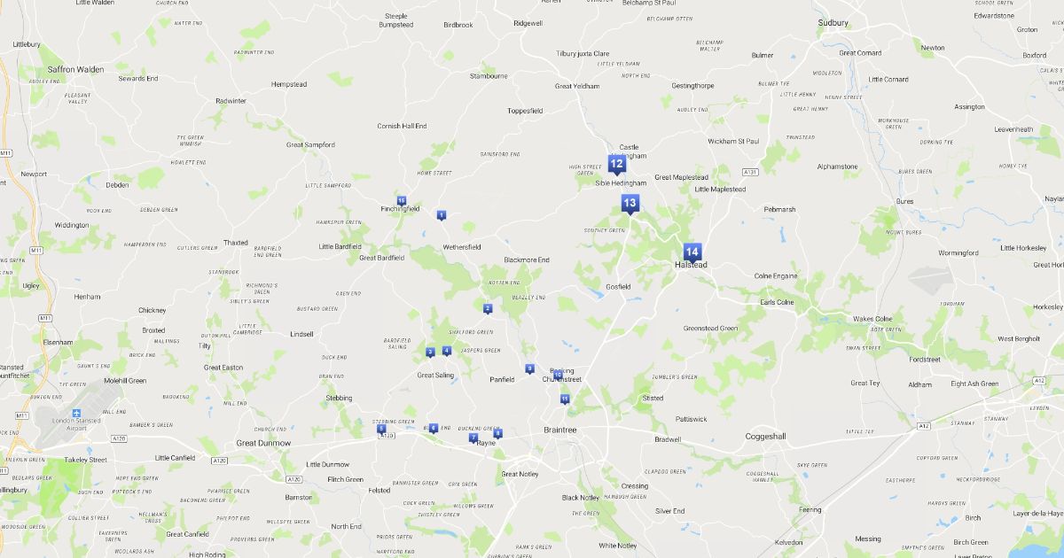Click marker 1 north of Wethersfield
This screenshot has width=1064, height=558.
tap(442, 215)
